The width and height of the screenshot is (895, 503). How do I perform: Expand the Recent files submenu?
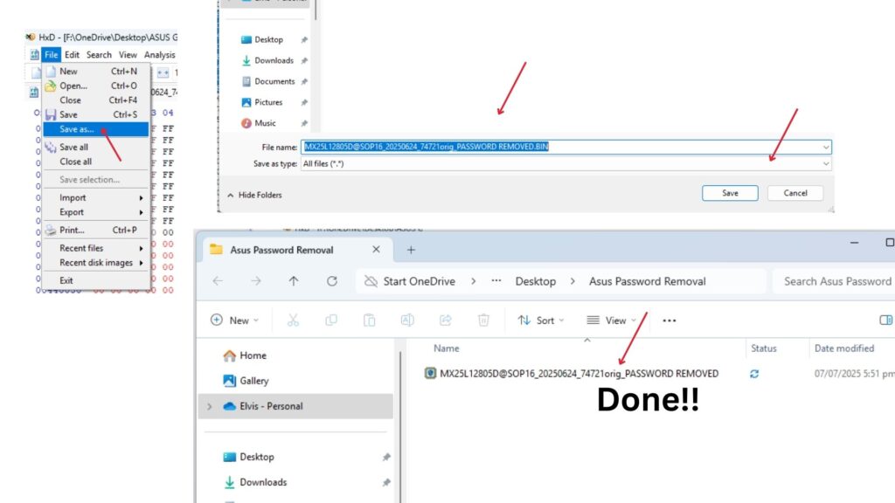click(96, 248)
